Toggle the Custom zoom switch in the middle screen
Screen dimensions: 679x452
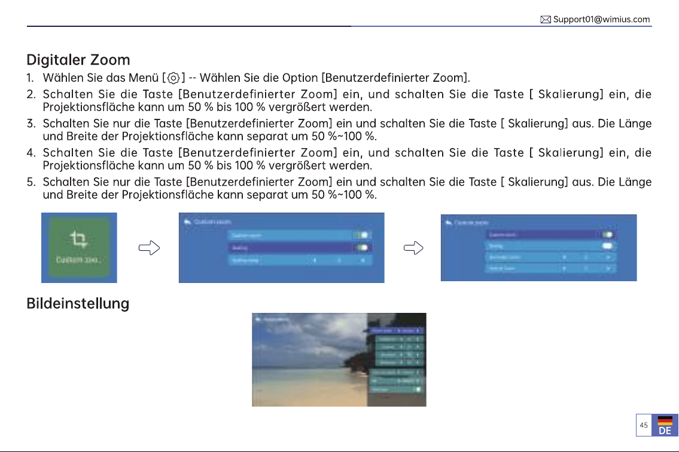point(362,235)
